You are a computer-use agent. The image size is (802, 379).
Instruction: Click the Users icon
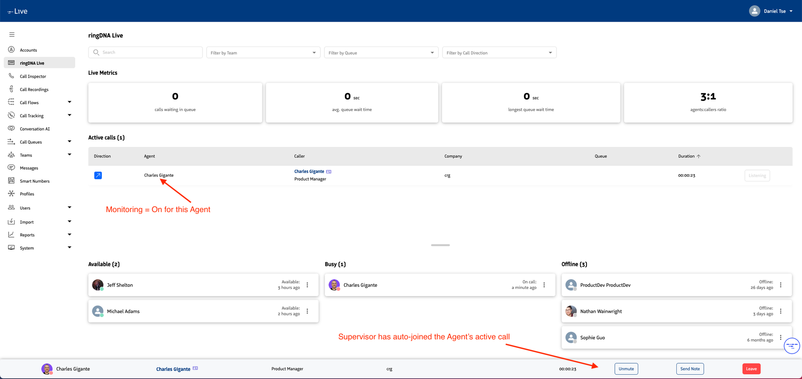[12, 207]
